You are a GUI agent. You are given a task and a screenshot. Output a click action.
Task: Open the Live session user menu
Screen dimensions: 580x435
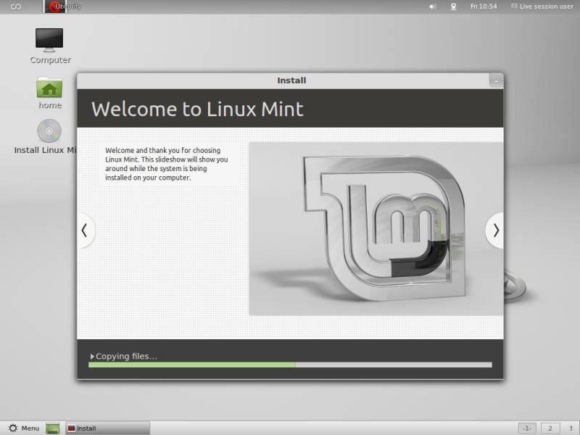point(542,7)
